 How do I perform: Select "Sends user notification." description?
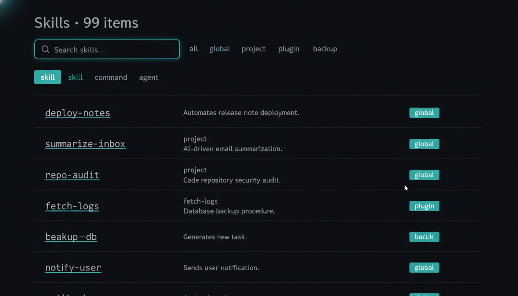click(221, 268)
